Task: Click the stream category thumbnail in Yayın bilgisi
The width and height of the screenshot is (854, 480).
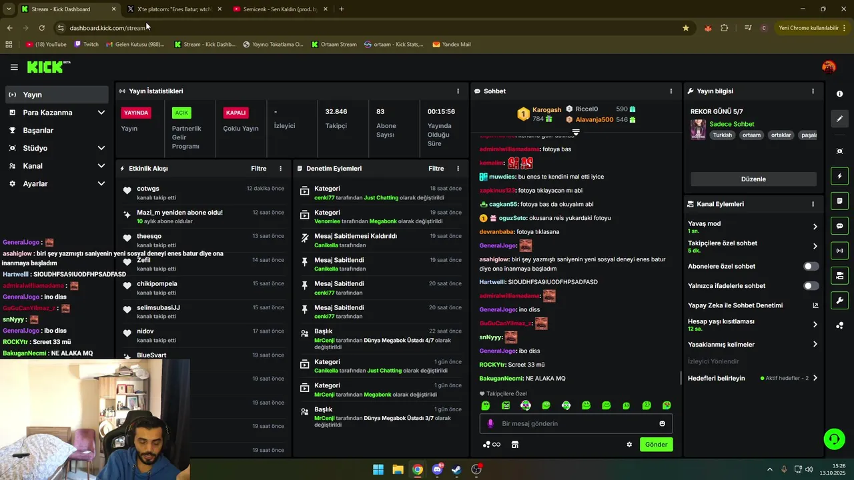Action: (x=698, y=129)
